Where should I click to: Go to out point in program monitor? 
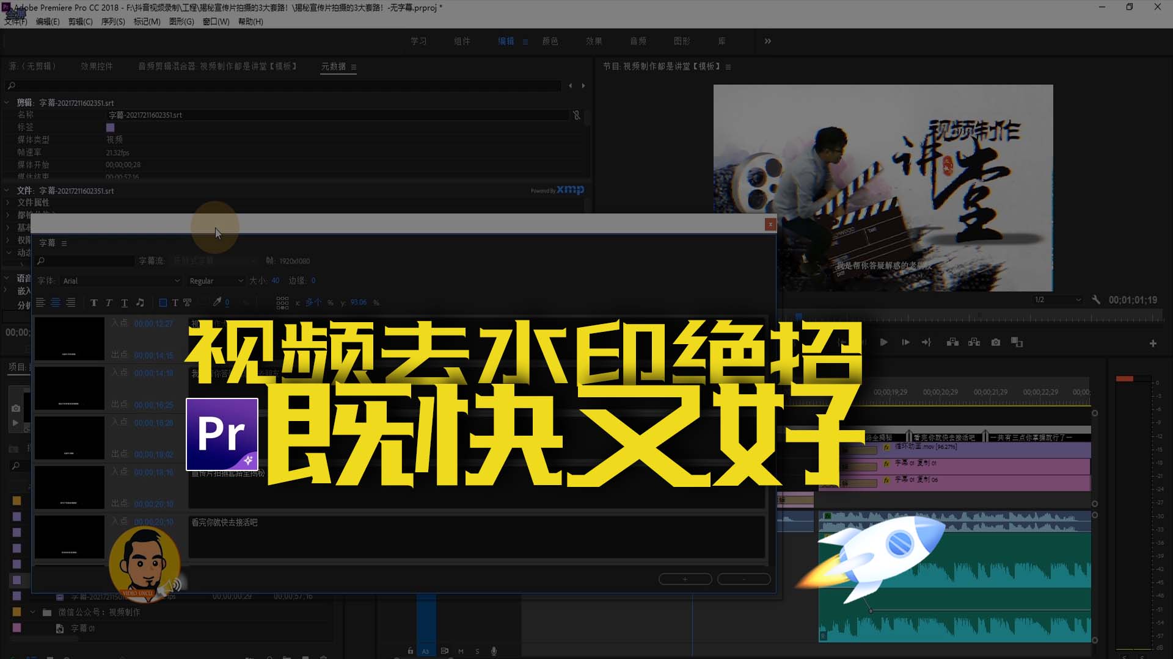926,342
